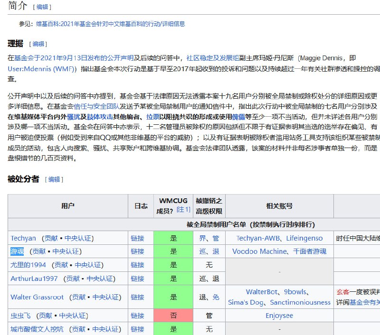Image resolution: width=380 pixels, height=335 pixels.
Task: Edit the 被处分者 section via 编辑 link
Action: pos(54,179)
